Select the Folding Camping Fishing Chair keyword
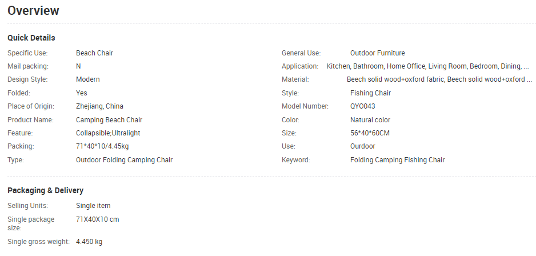The image size is (536, 256). pyautogui.click(x=397, y=160)
